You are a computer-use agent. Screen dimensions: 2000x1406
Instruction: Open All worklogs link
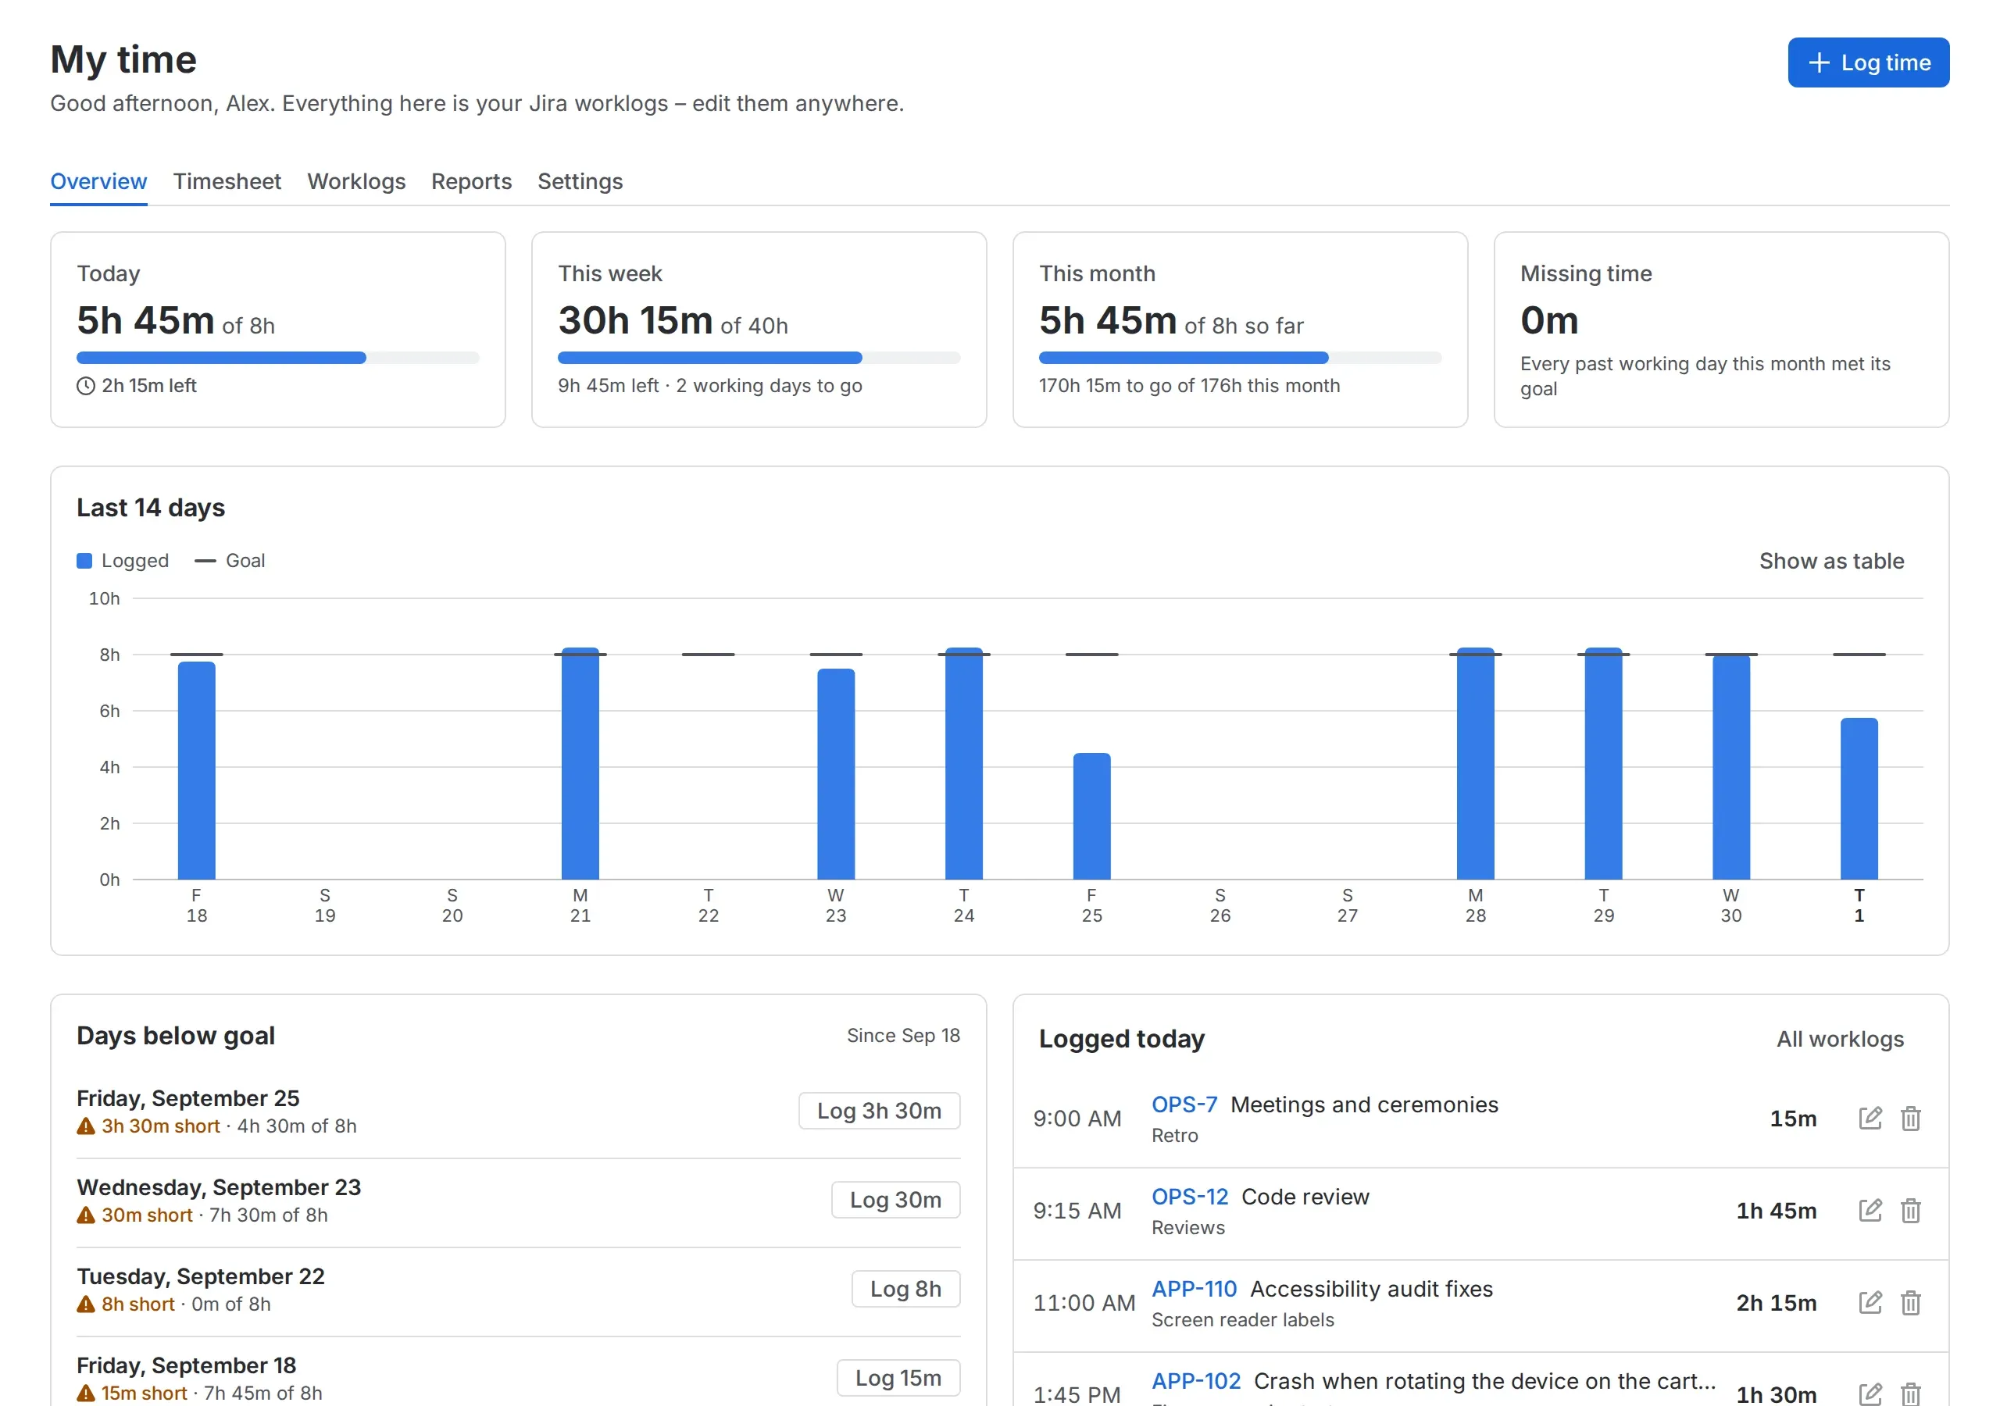(1840, 1039)
